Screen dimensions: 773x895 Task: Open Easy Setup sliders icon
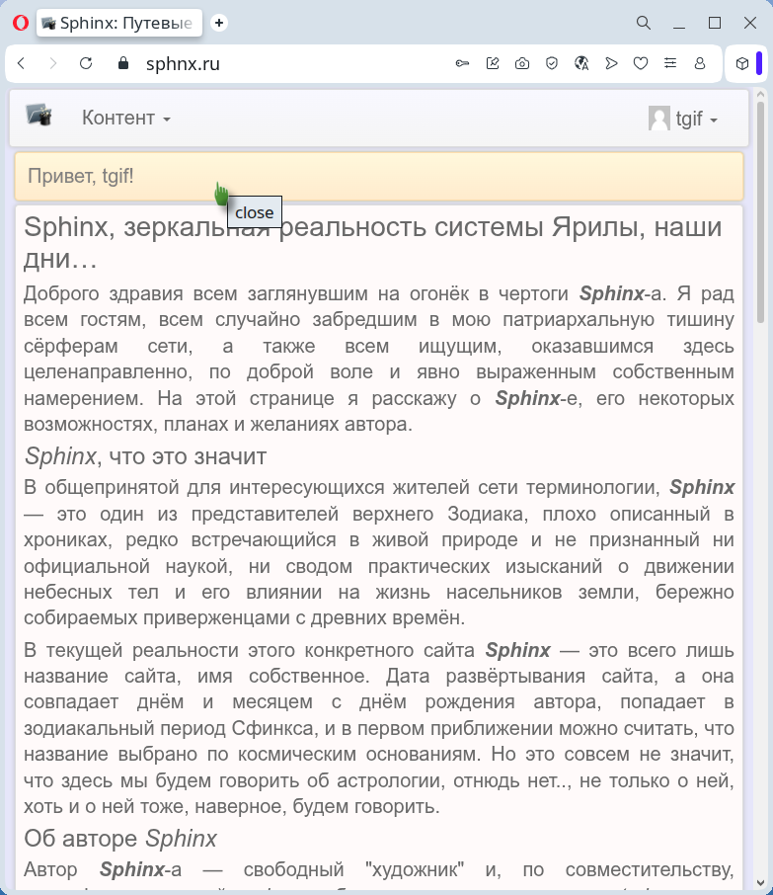pos(670,64)
